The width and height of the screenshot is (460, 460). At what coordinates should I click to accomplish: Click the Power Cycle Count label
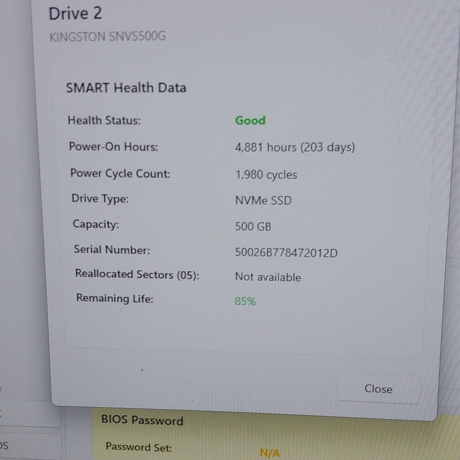[120, 173]
